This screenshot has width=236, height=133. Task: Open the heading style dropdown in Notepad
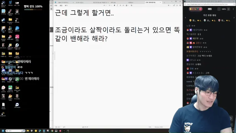coord(105,6)
